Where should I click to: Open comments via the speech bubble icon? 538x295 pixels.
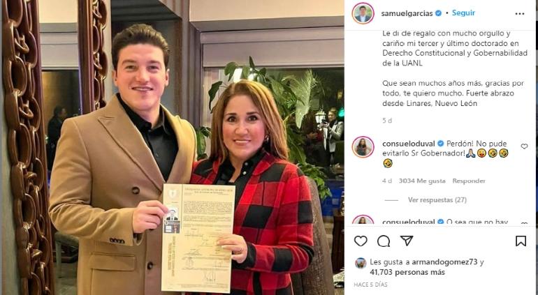[384, 241]
